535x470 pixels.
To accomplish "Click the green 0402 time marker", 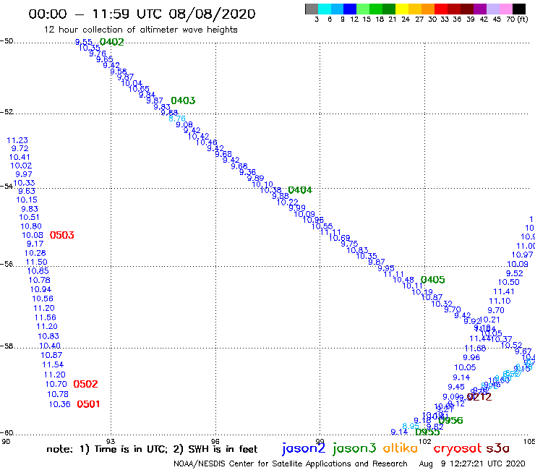I will coord(111,42).
